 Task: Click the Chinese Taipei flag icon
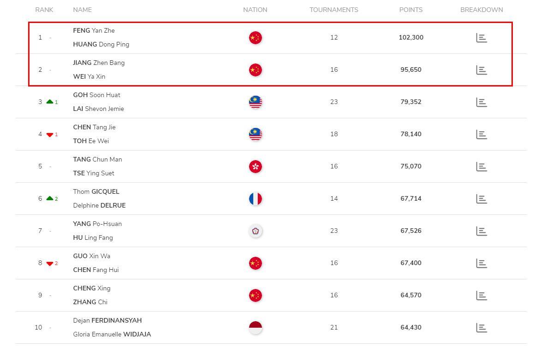(x=256, y=231)
